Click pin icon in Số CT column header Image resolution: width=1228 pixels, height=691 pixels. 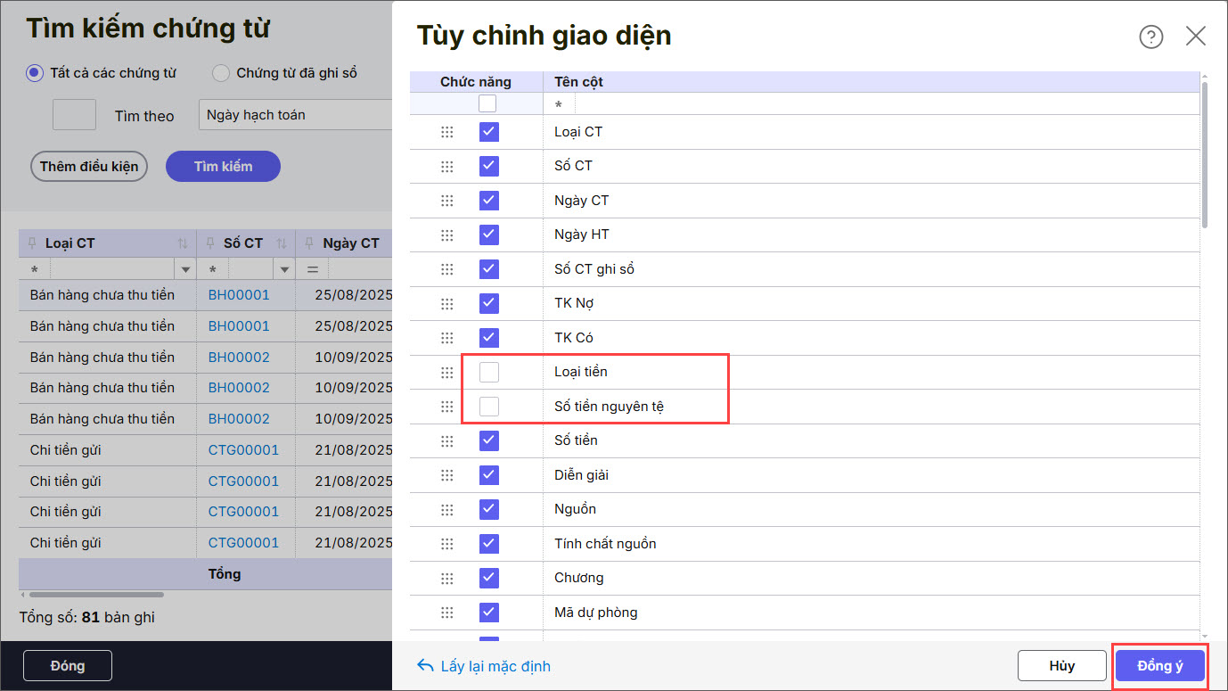(211, 243)
